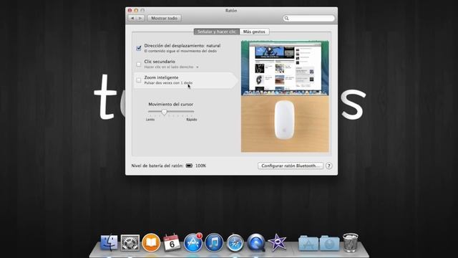Go back with the left arrow
The height and width of the screenshot is (258, 458).
coord(132,18)
